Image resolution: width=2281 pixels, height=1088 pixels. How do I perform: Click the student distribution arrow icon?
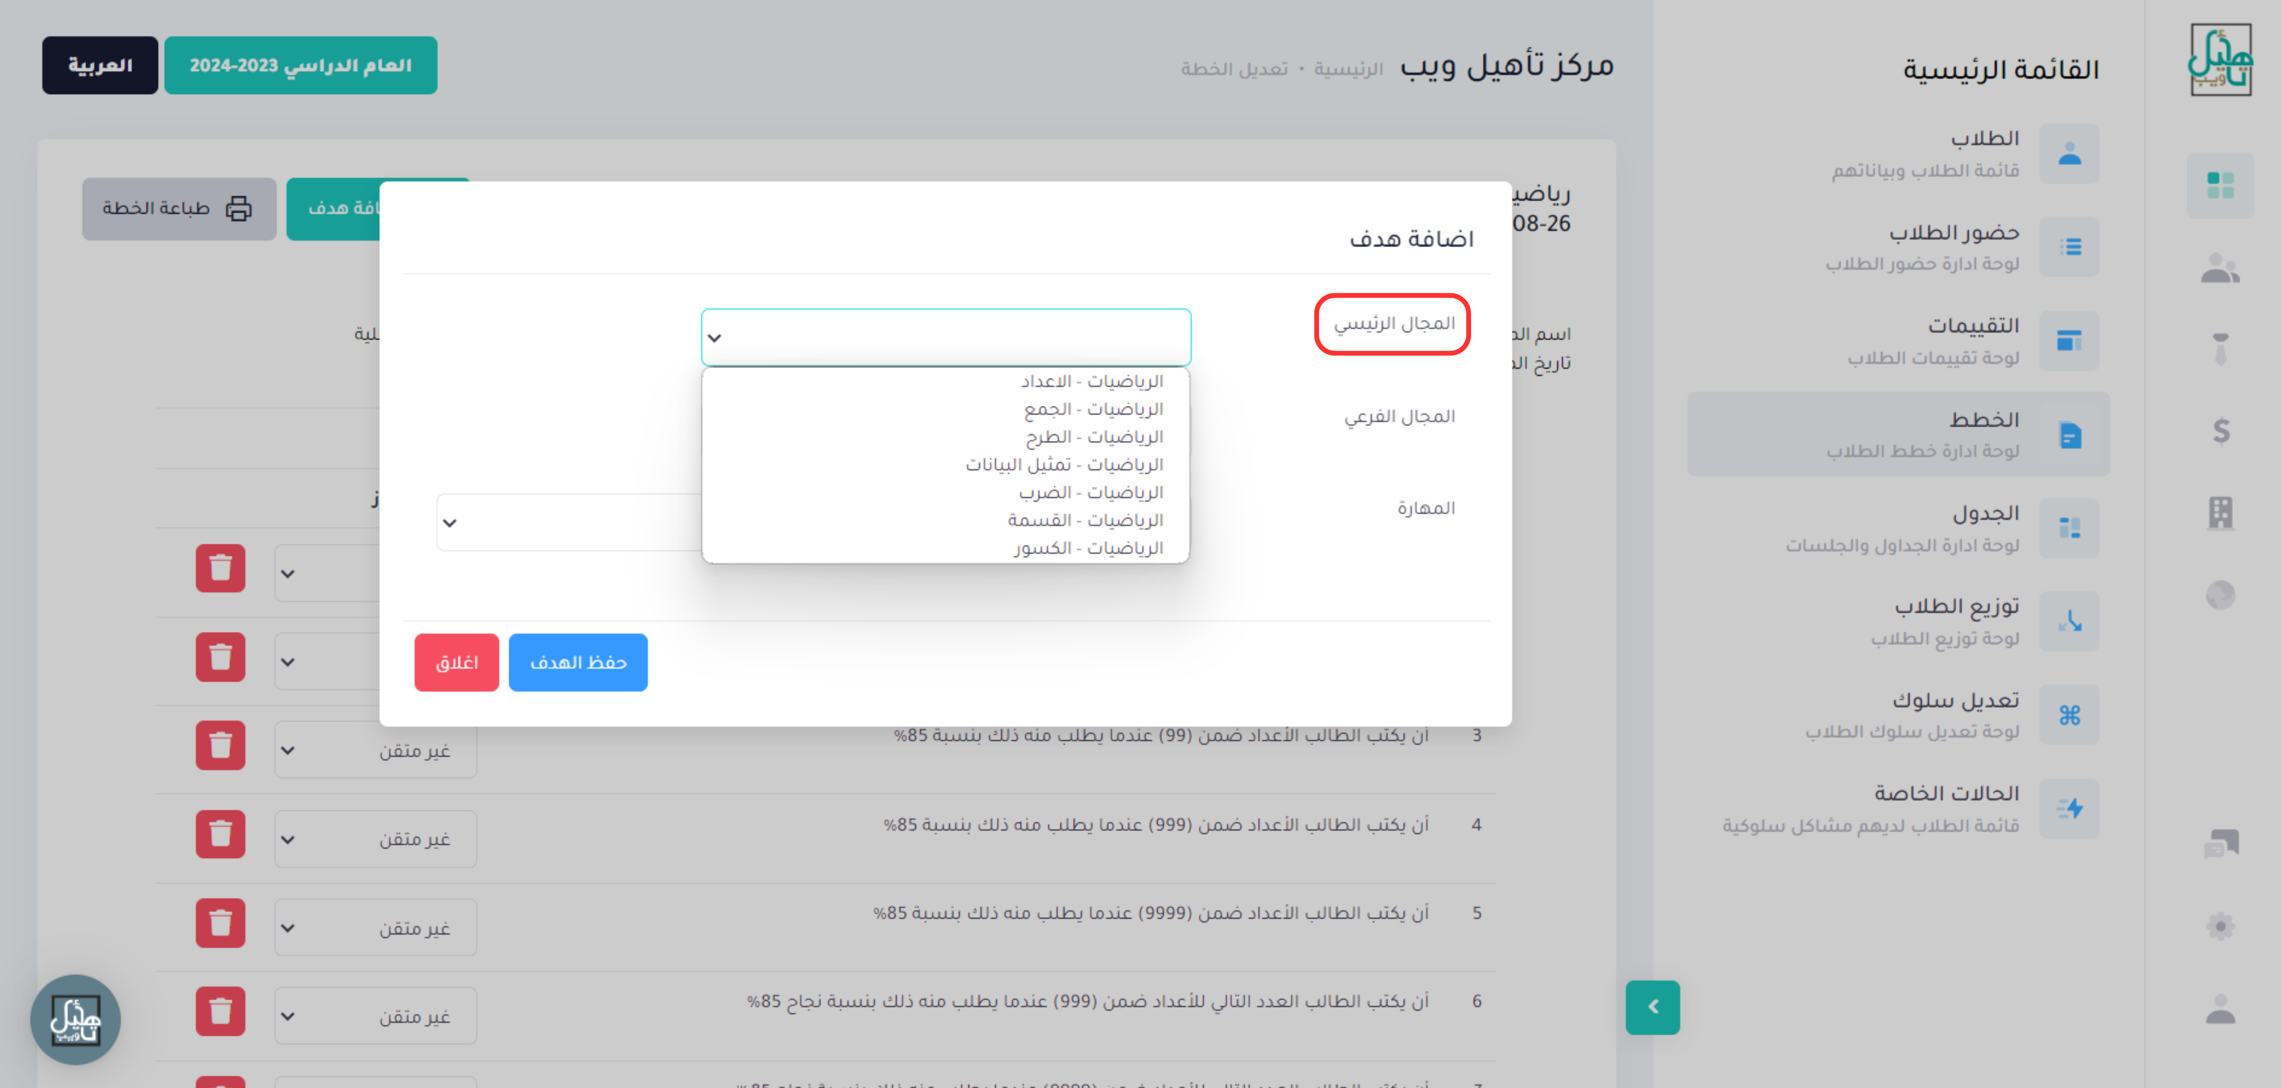click(2069, 621)
